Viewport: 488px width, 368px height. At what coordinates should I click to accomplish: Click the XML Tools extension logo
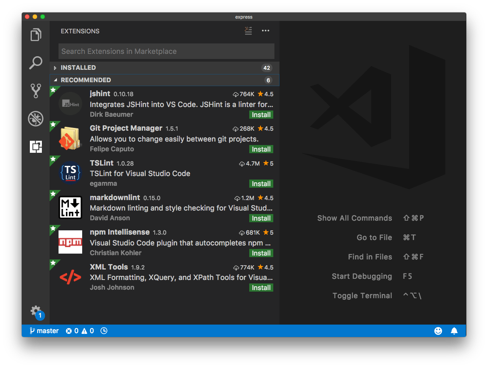pyautogui.click(x=70, y=277)
